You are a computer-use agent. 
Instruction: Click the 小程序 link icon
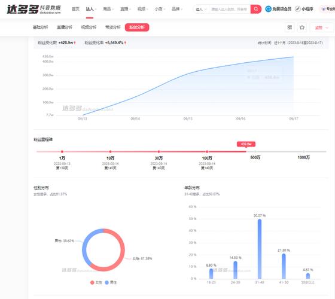298,9
